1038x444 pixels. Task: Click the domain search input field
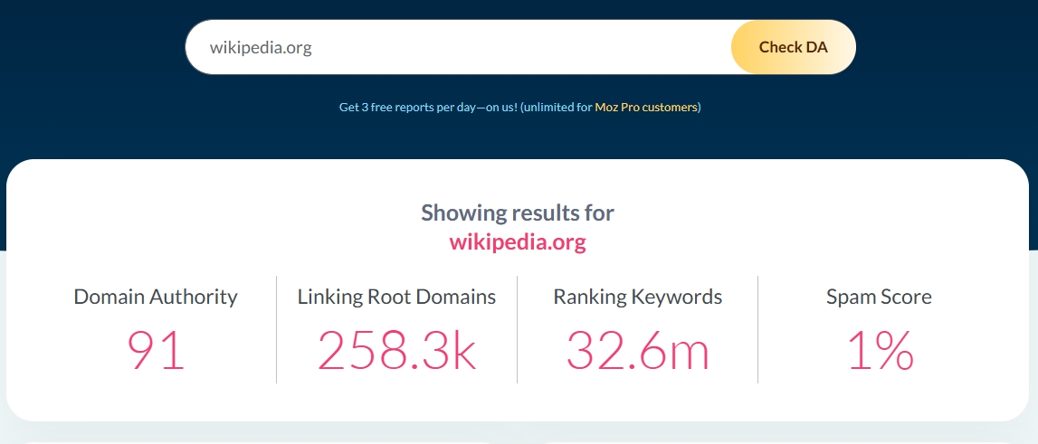point(457,48)
